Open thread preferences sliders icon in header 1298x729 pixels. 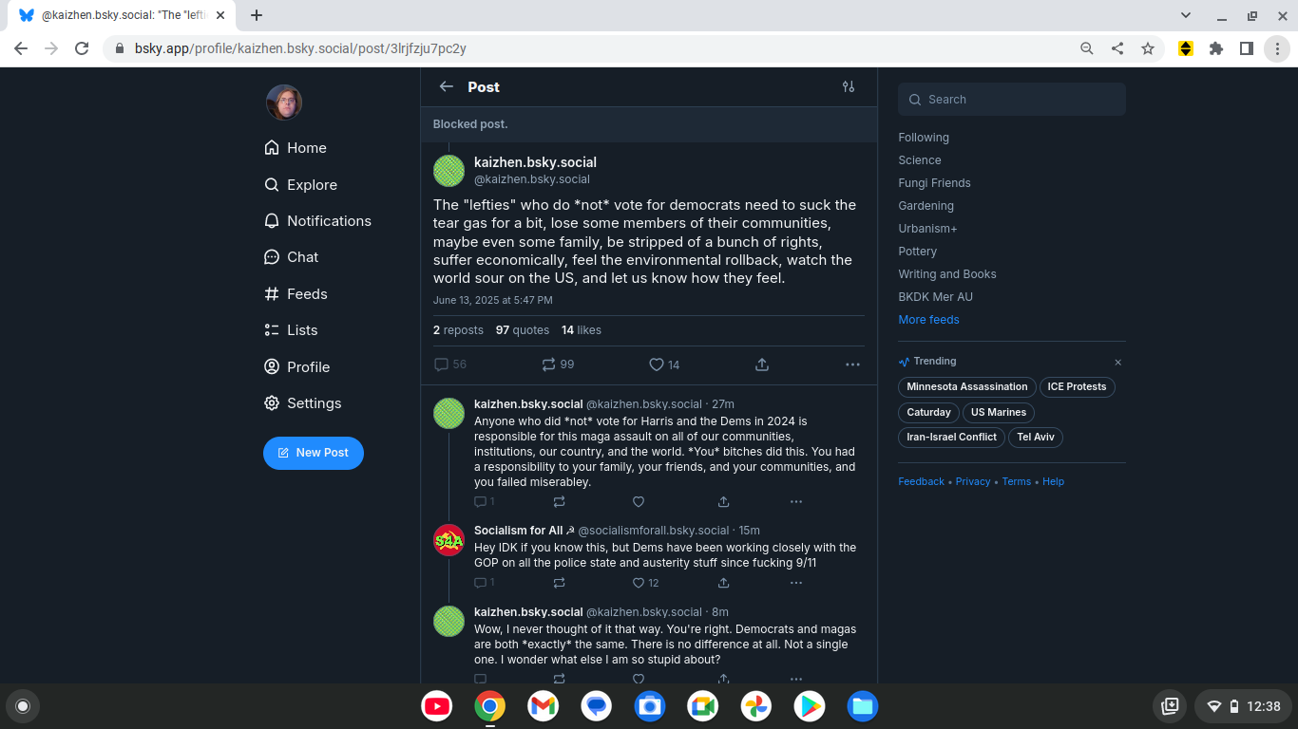(x=849, y=86)
